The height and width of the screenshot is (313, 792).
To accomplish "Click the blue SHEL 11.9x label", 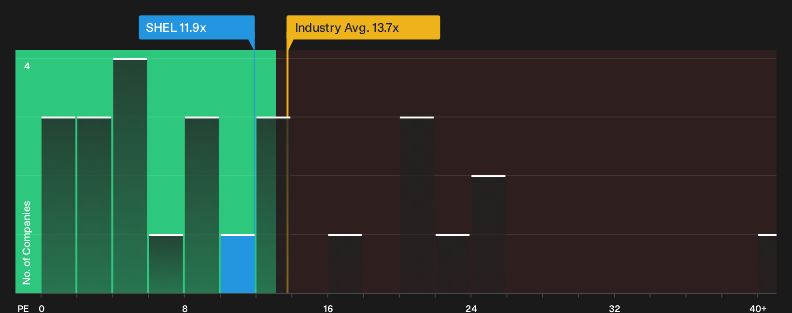I will [197, 27].
